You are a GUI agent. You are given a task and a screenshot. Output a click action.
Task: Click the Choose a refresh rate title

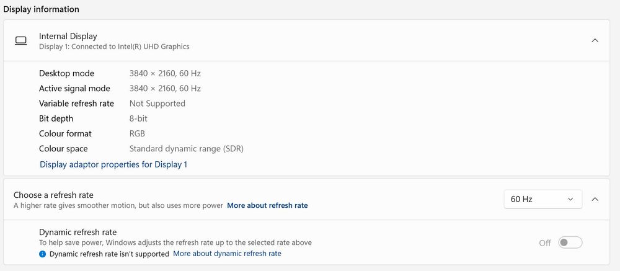pyautogui.click(x=53, y=195)
